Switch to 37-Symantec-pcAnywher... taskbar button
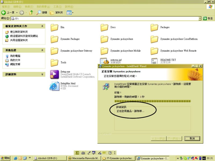Viewport: 215px width, 161px height. [x=118, y=158]
